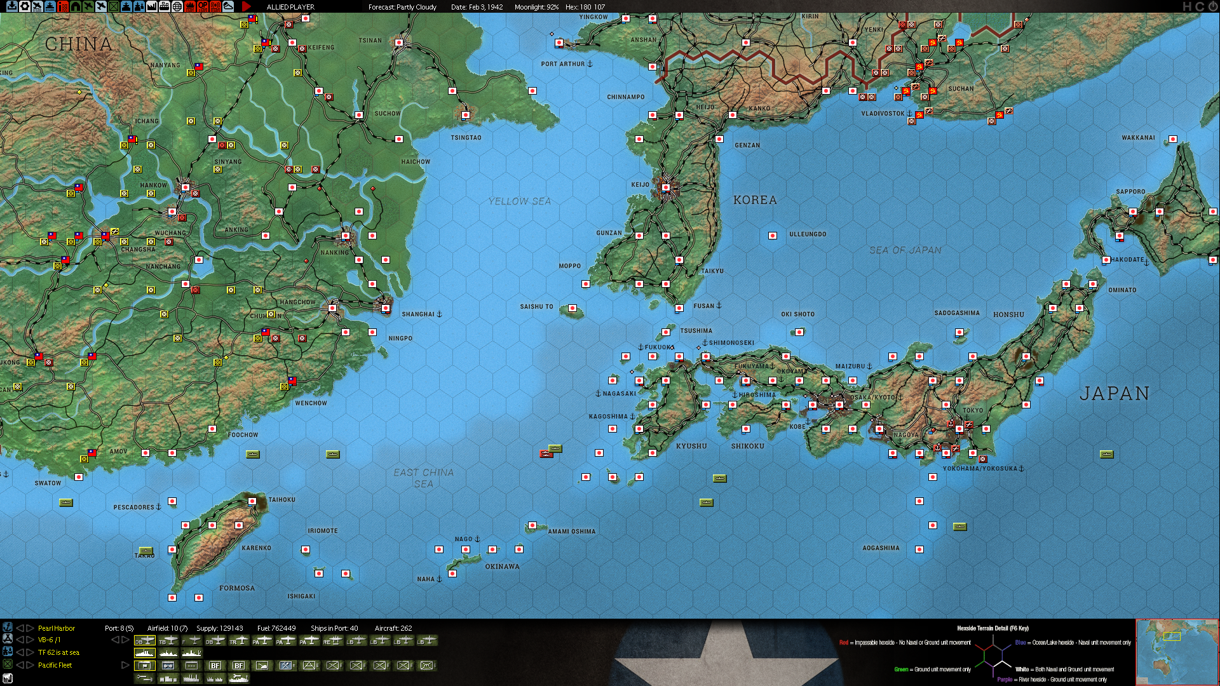Click the TF 62 is at sea text
The image size is (1220, 686).
[x=58, y=652]
